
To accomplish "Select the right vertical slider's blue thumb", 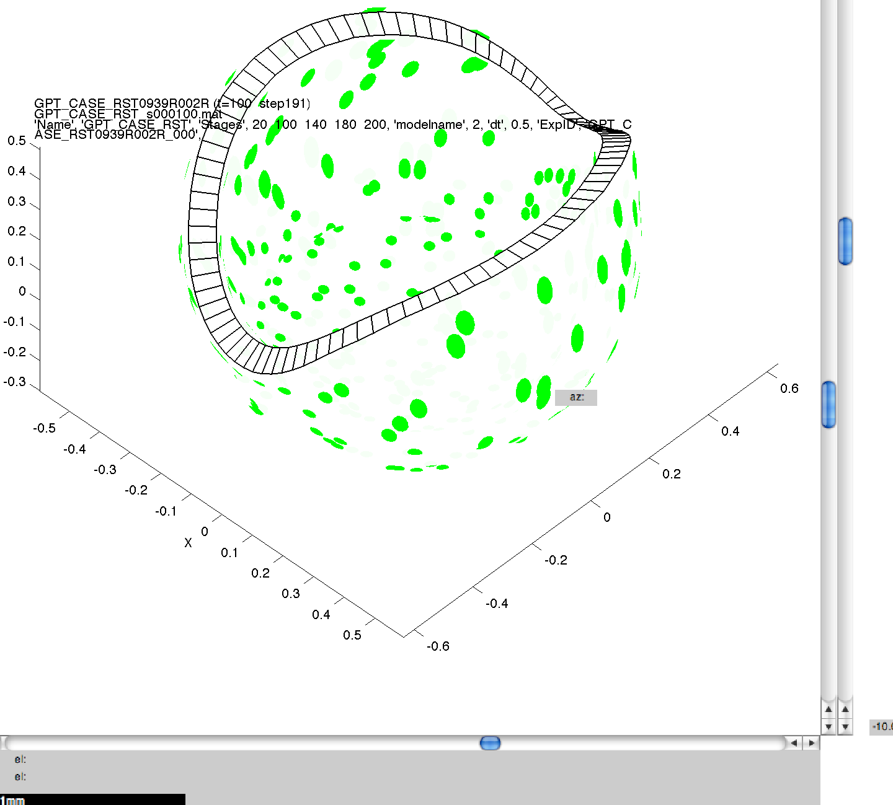I will click(x=845, y=241).
